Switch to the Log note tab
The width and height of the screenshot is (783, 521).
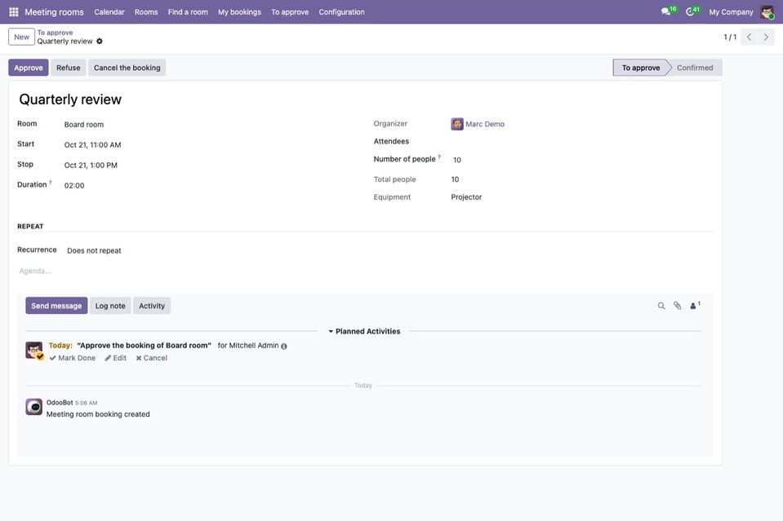(110, 306)
